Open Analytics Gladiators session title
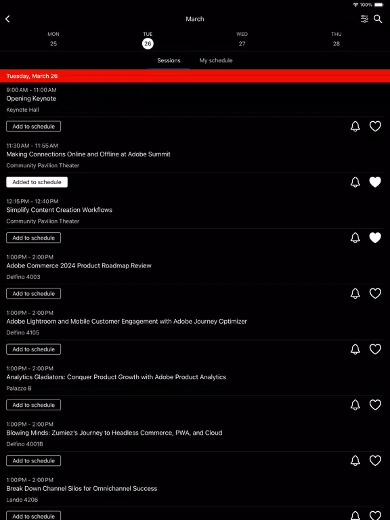 point(116,377)
